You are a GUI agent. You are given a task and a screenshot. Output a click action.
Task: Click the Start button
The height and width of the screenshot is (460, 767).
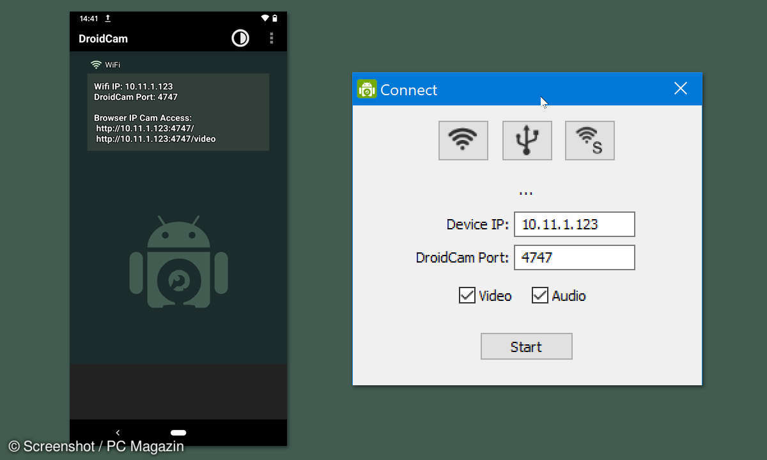tap(527, 346)
